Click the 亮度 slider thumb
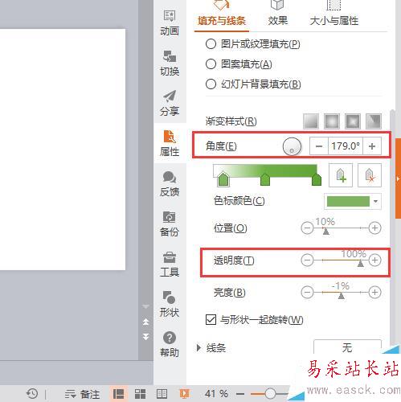 (x=341, y=295)
